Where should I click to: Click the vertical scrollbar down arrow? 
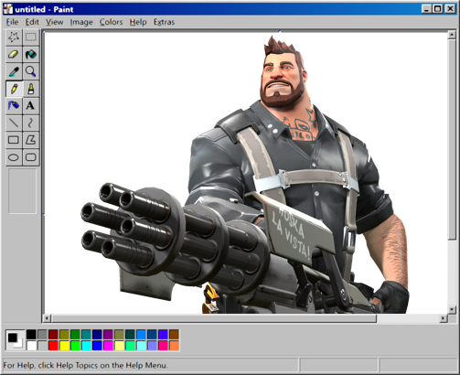[x=452, y=309]
